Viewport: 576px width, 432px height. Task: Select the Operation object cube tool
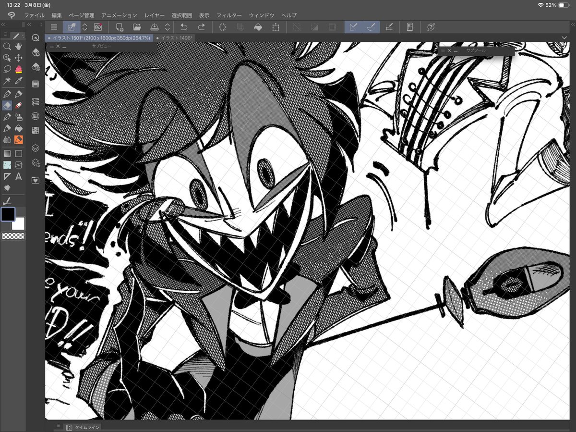7,58
